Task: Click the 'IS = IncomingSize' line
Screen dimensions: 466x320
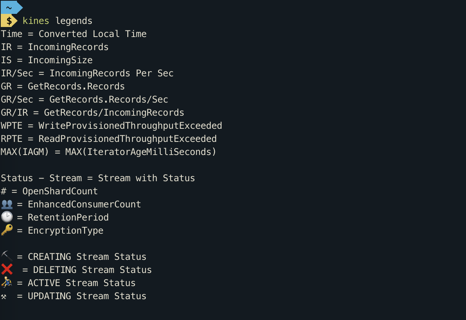Action: click(x=47, y=60)
